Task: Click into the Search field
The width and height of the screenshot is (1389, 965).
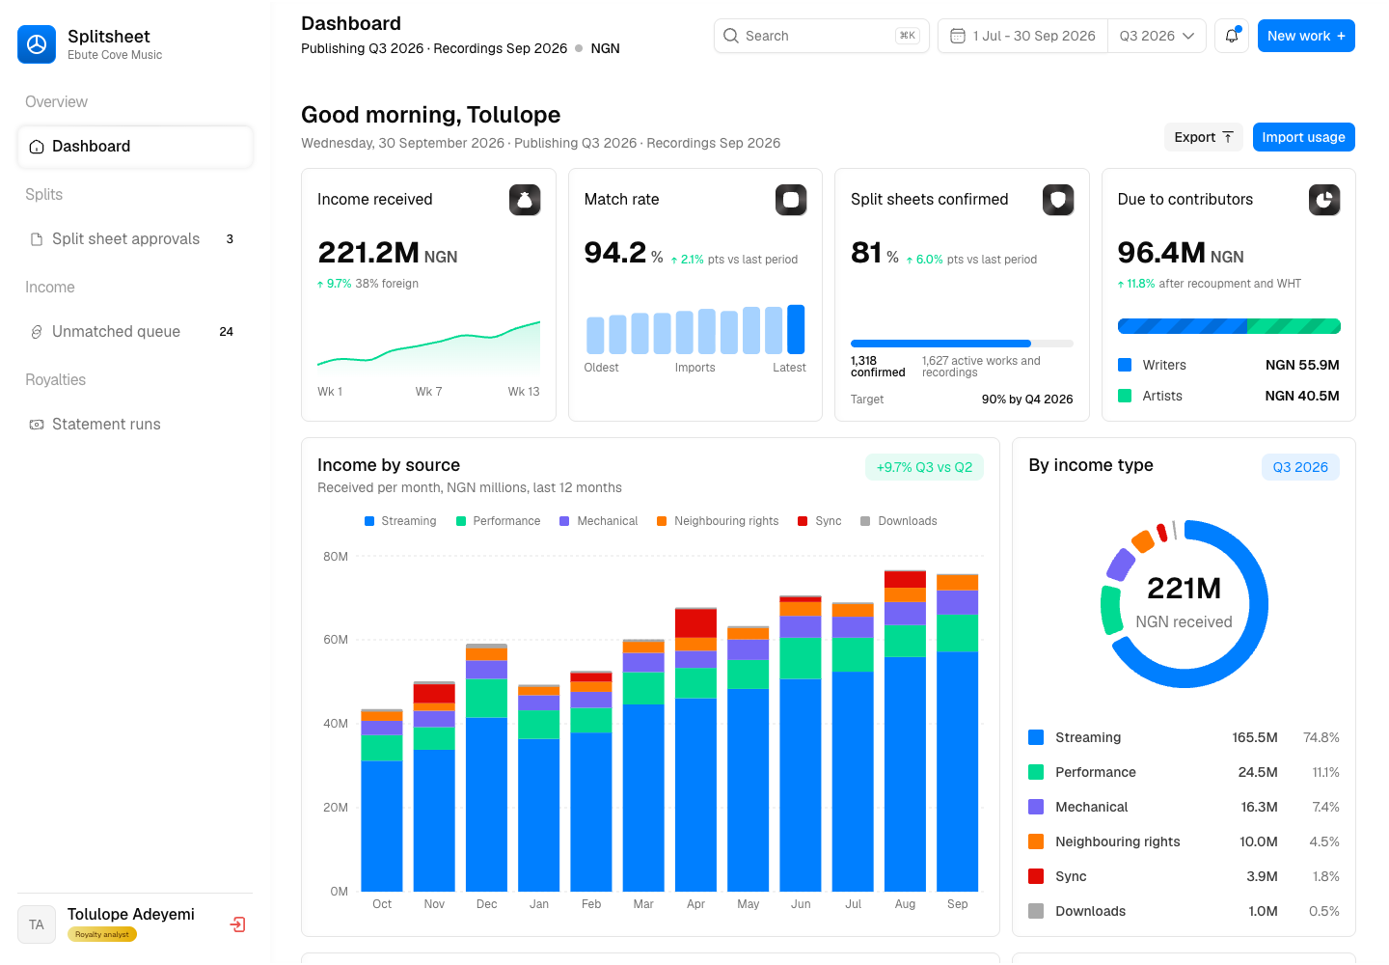Action: tap(822, 36)
